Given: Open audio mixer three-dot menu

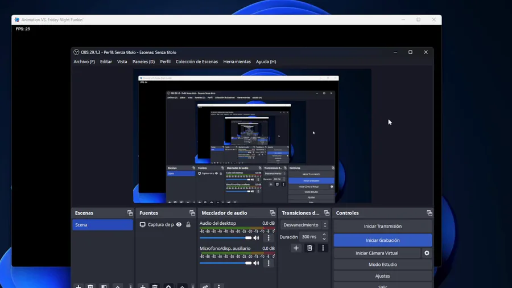Looking at the screenshot, I should pos(219,286).
